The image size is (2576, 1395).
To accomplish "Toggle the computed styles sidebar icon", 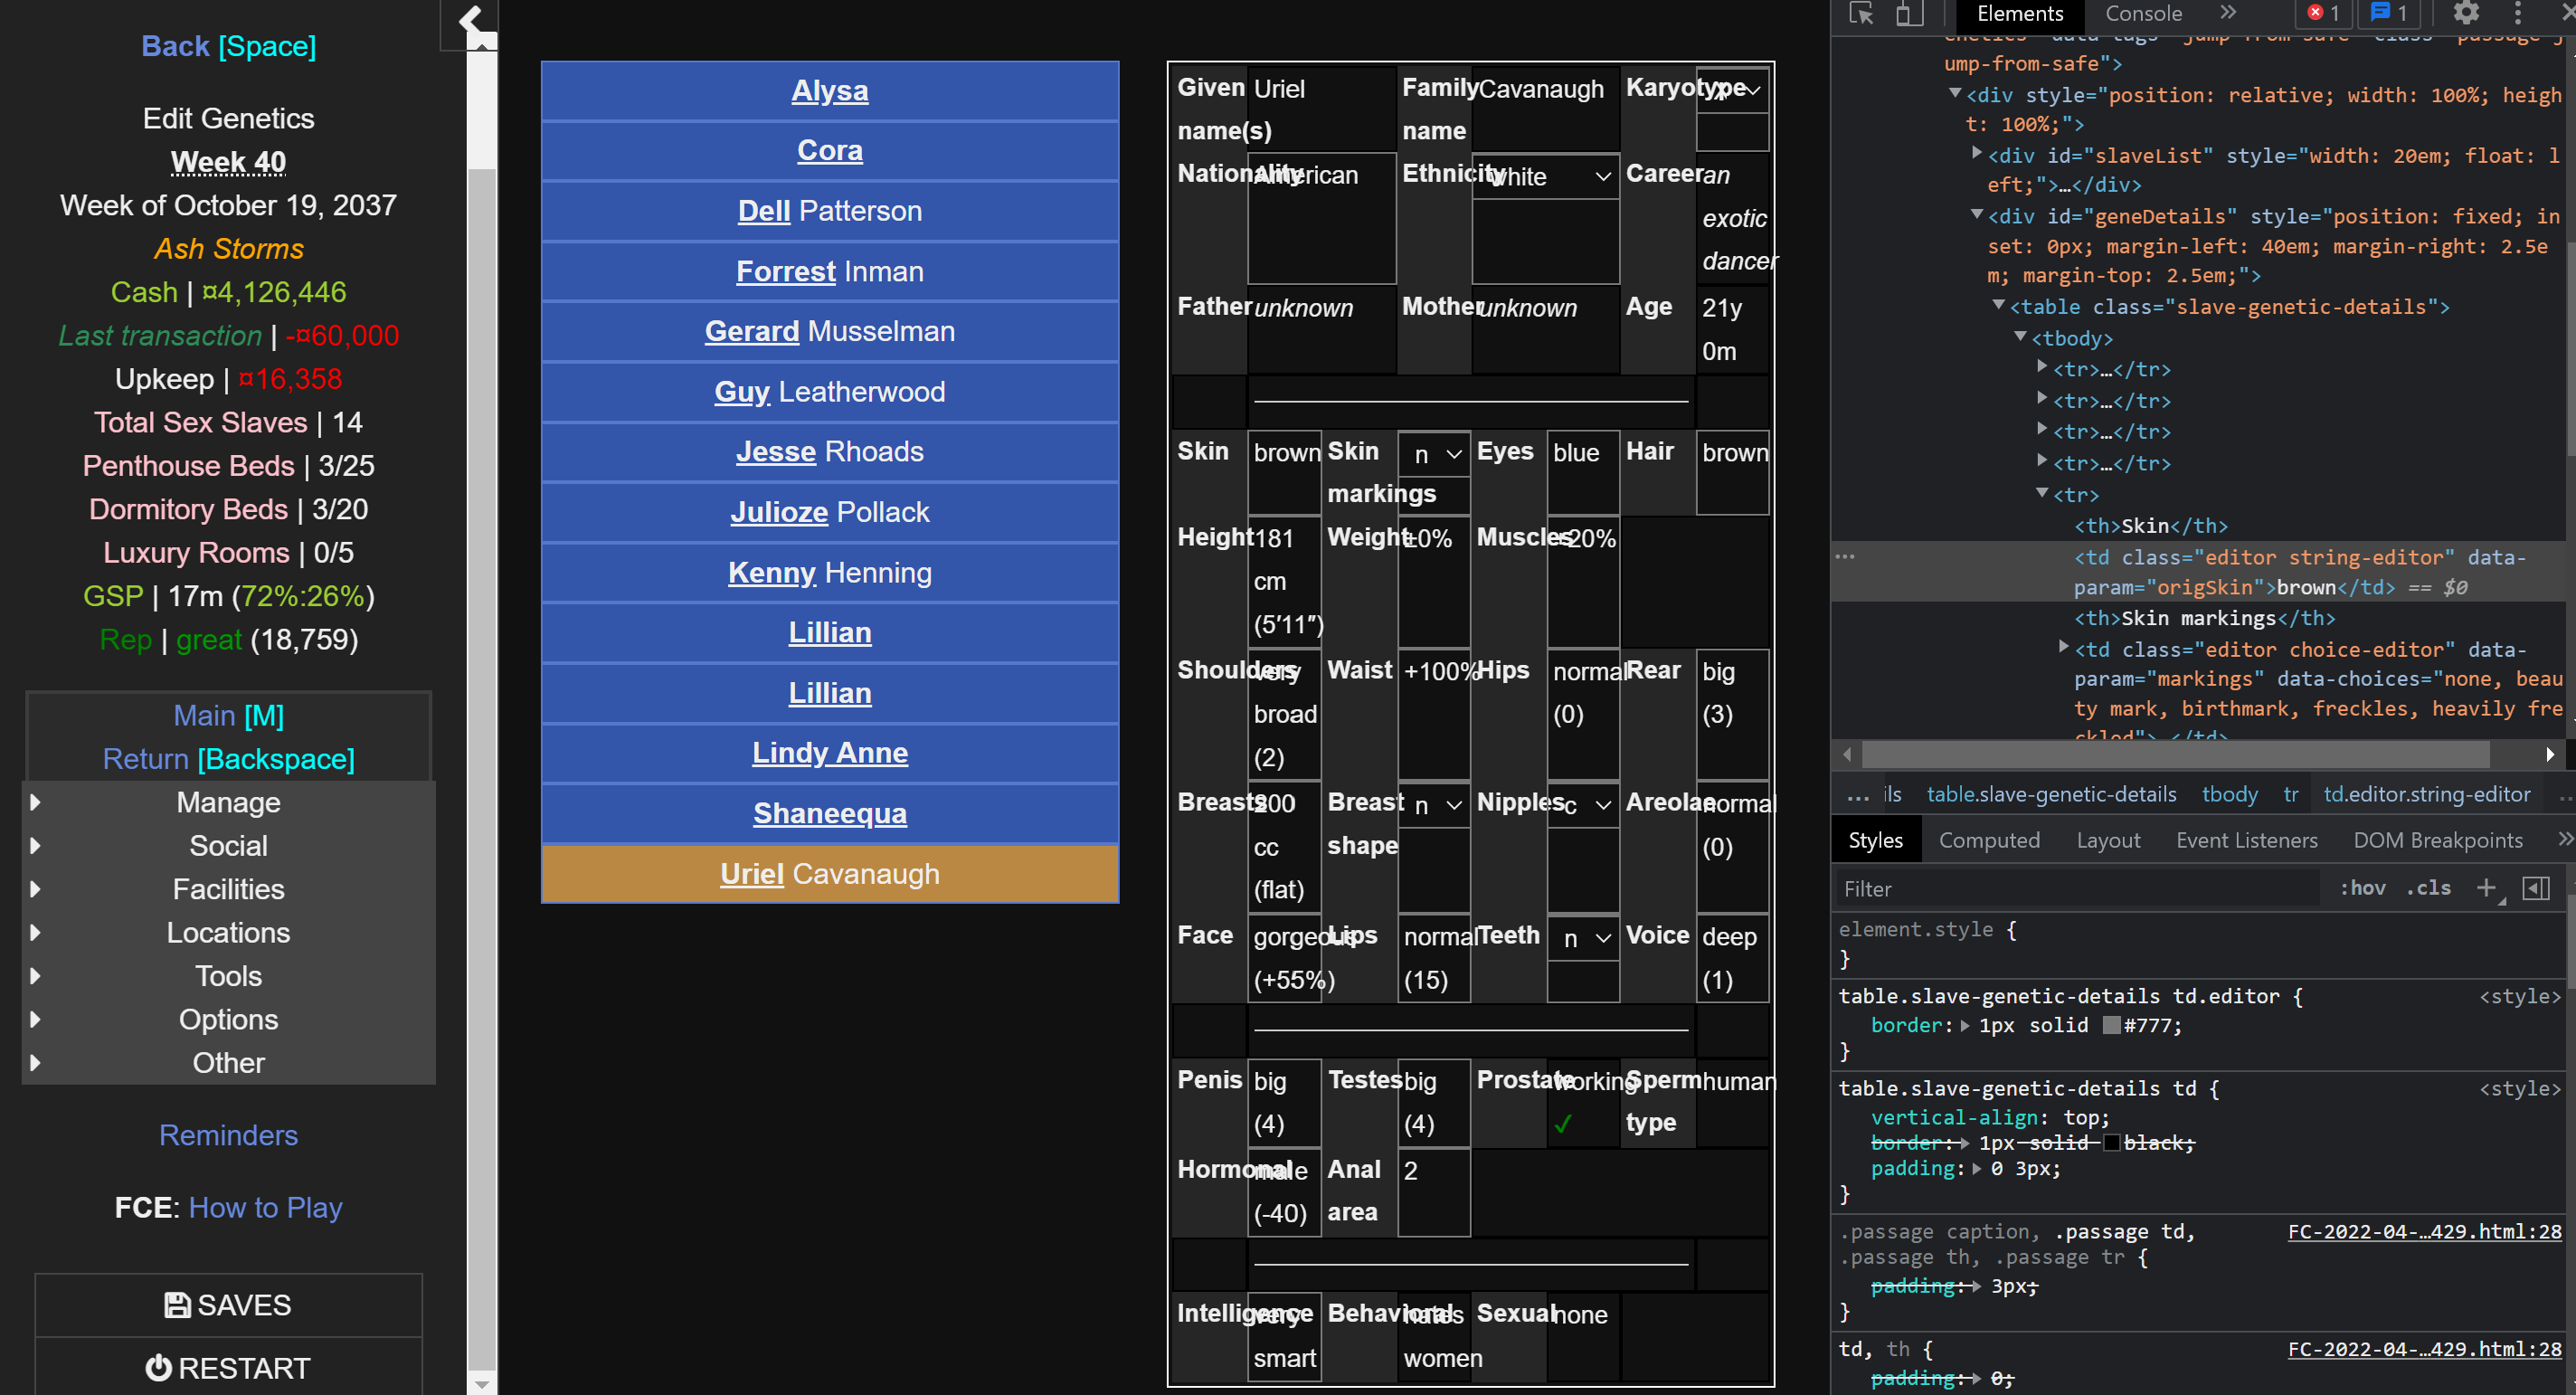I will click(2537, 888).
